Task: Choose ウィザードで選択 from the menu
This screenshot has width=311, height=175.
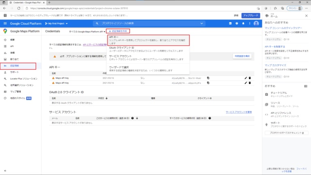Action: pyautogui.click(x=148, y=69)
